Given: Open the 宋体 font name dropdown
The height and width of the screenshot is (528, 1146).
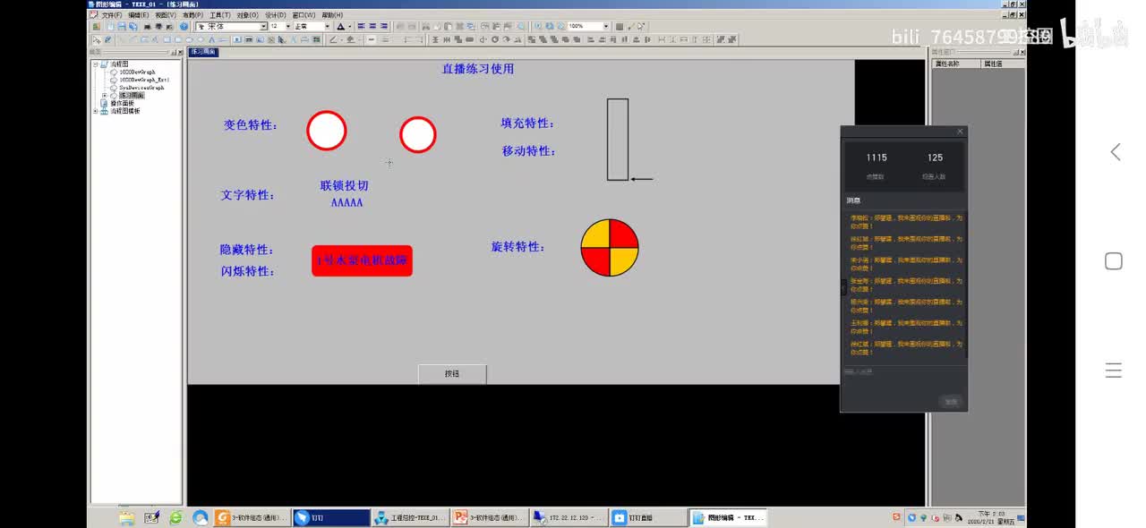Looking at the screenshot, I should point(264,27).
